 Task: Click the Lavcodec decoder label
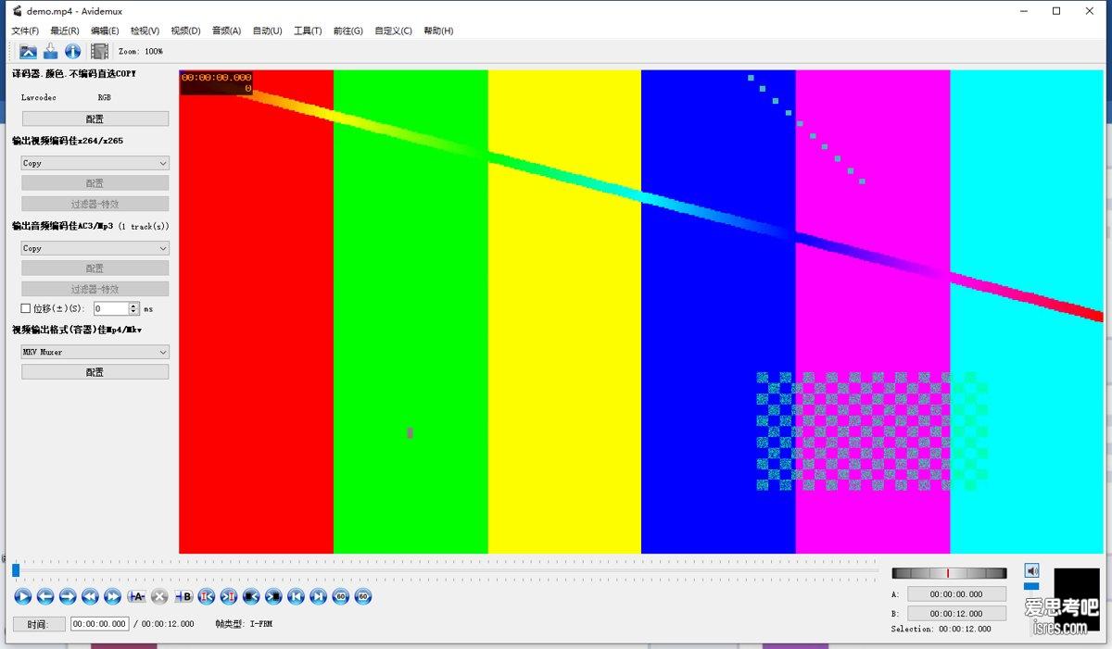[39, 97]
